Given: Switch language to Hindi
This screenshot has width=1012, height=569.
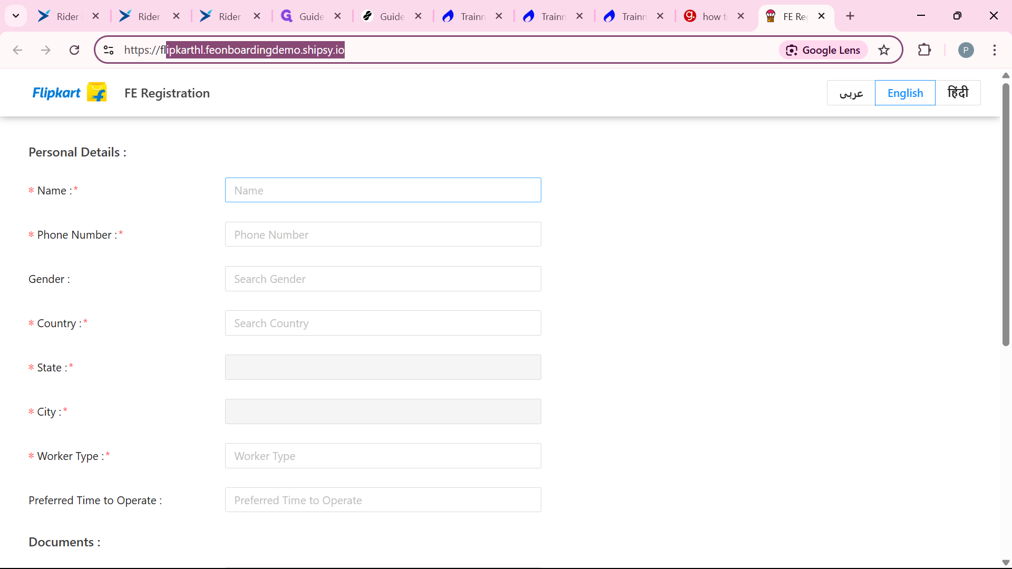Looking at the screenshot, I should (958, 93).
